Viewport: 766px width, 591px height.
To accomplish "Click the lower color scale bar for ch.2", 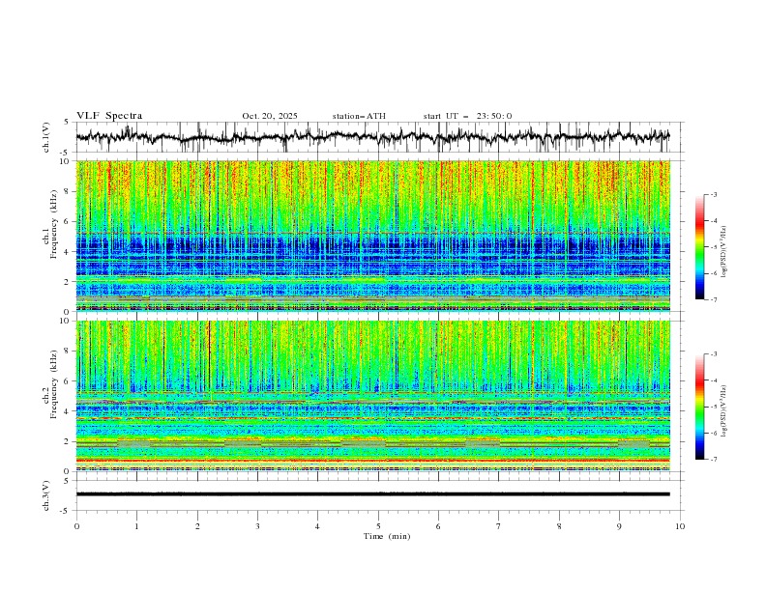I will point(700,407).
